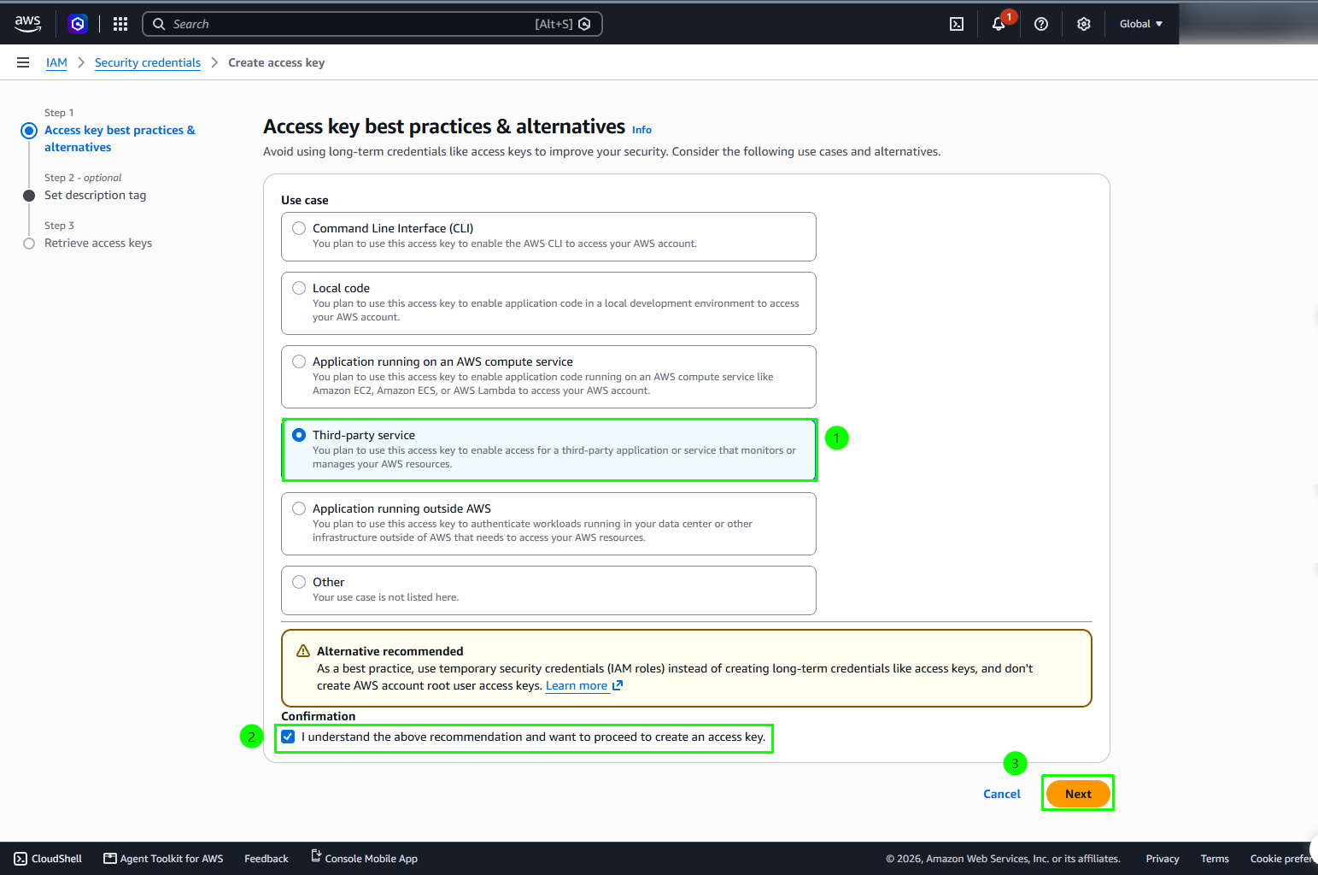Open the Global region dropdown
The width and height of the screenshot is (1318, 875).
click(1141, 24)
